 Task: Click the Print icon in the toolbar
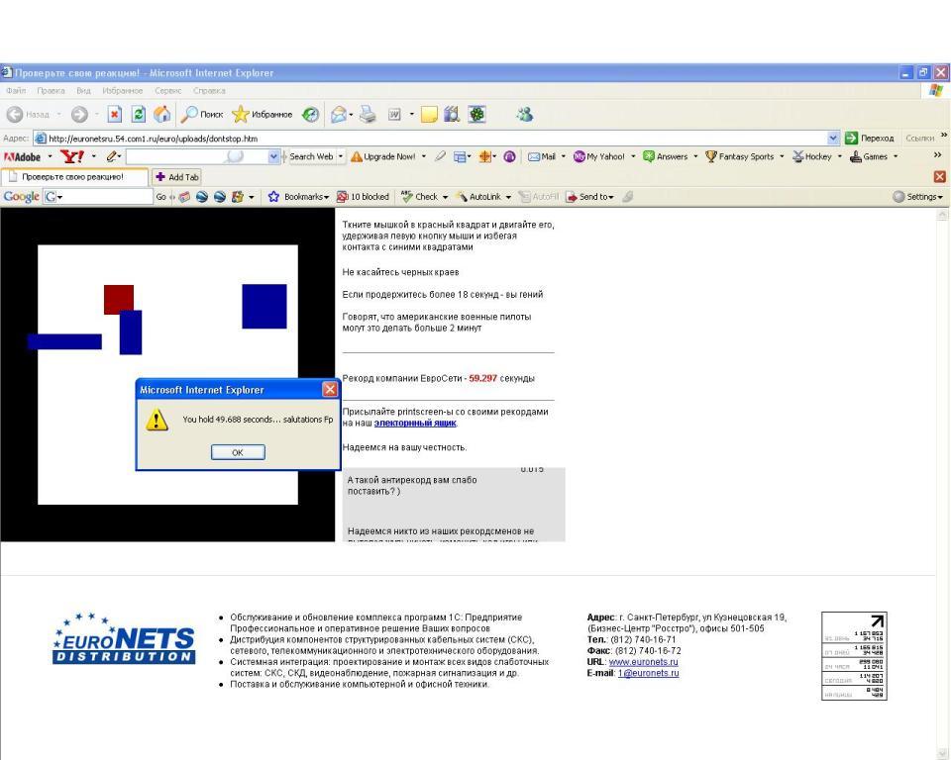(368, 114)
